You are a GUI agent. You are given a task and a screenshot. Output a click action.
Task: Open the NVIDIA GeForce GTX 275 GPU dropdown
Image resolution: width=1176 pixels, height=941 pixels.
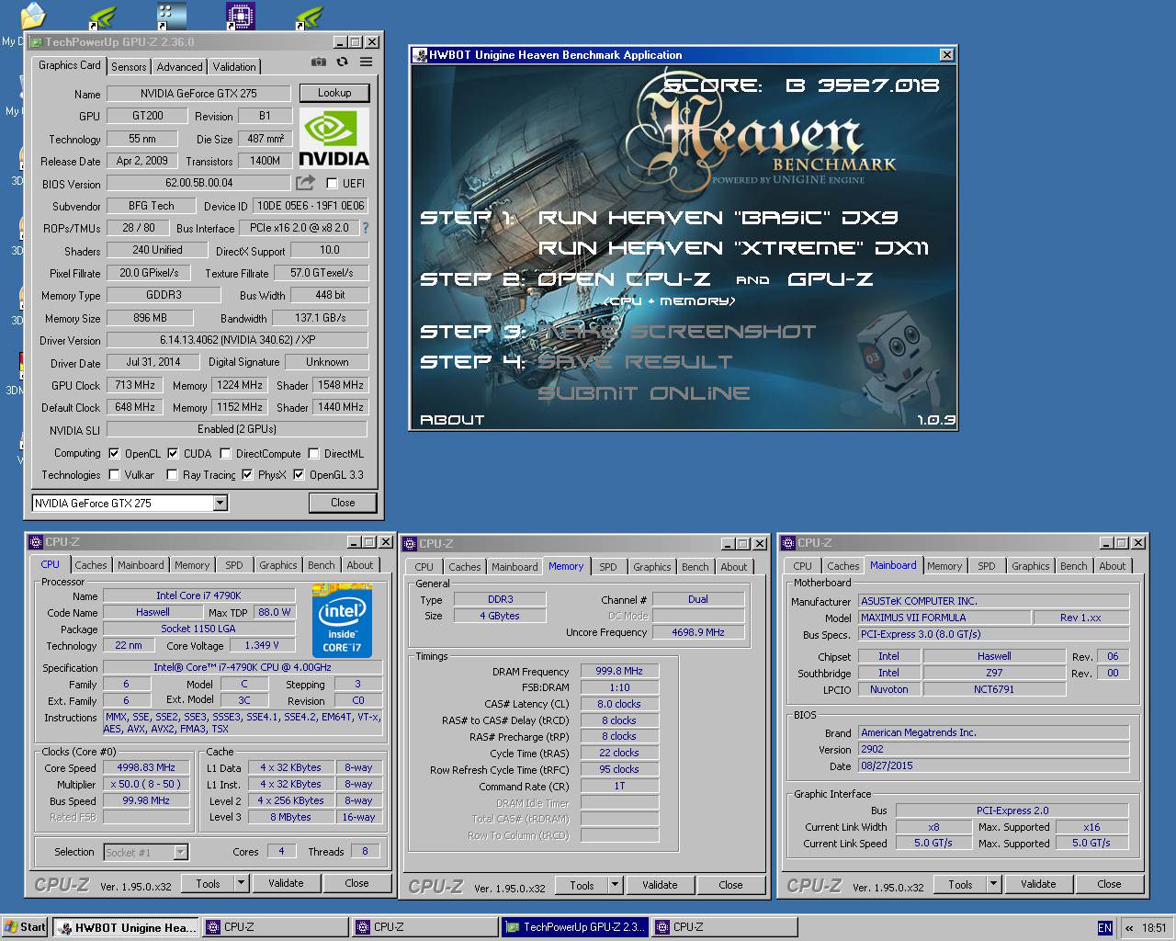coord(220,503)
